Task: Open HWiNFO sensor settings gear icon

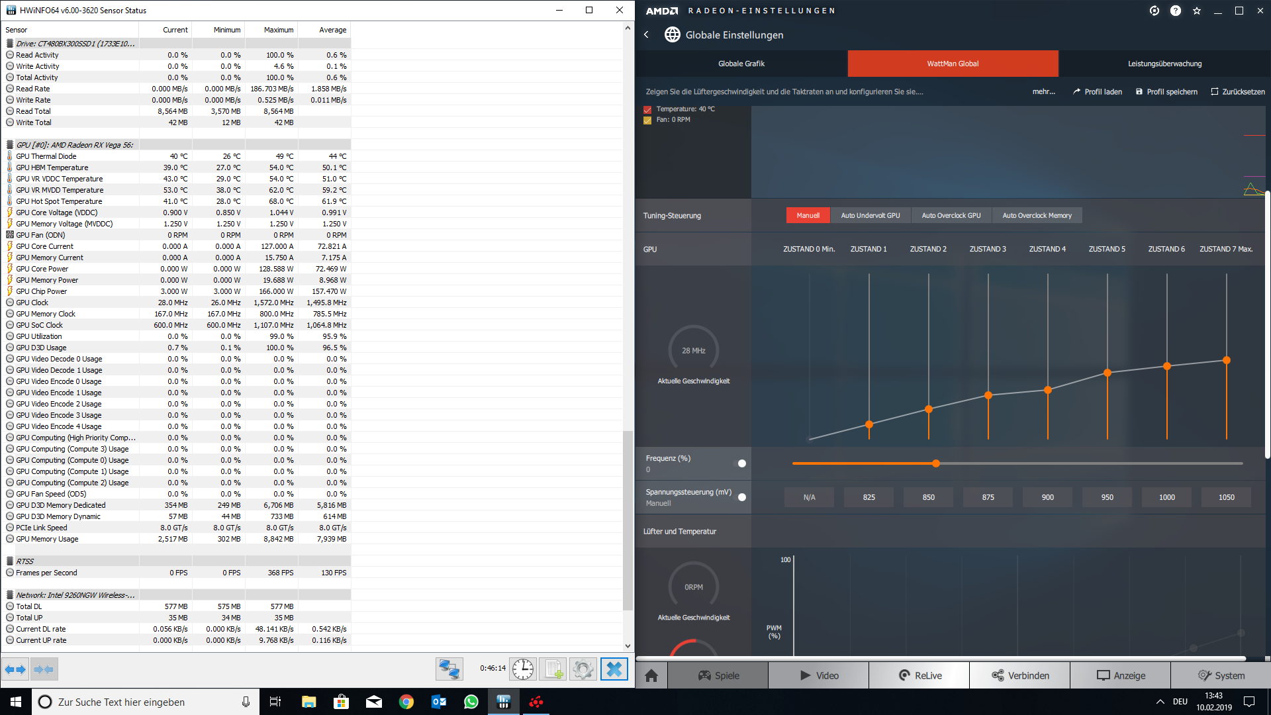Action: coord(583,669)
